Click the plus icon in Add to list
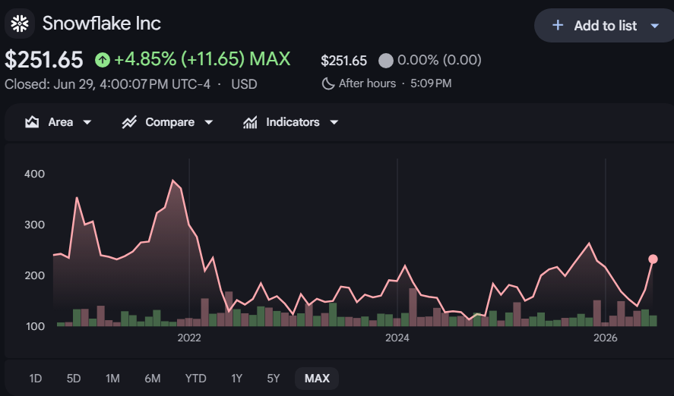 coord(558,25)
